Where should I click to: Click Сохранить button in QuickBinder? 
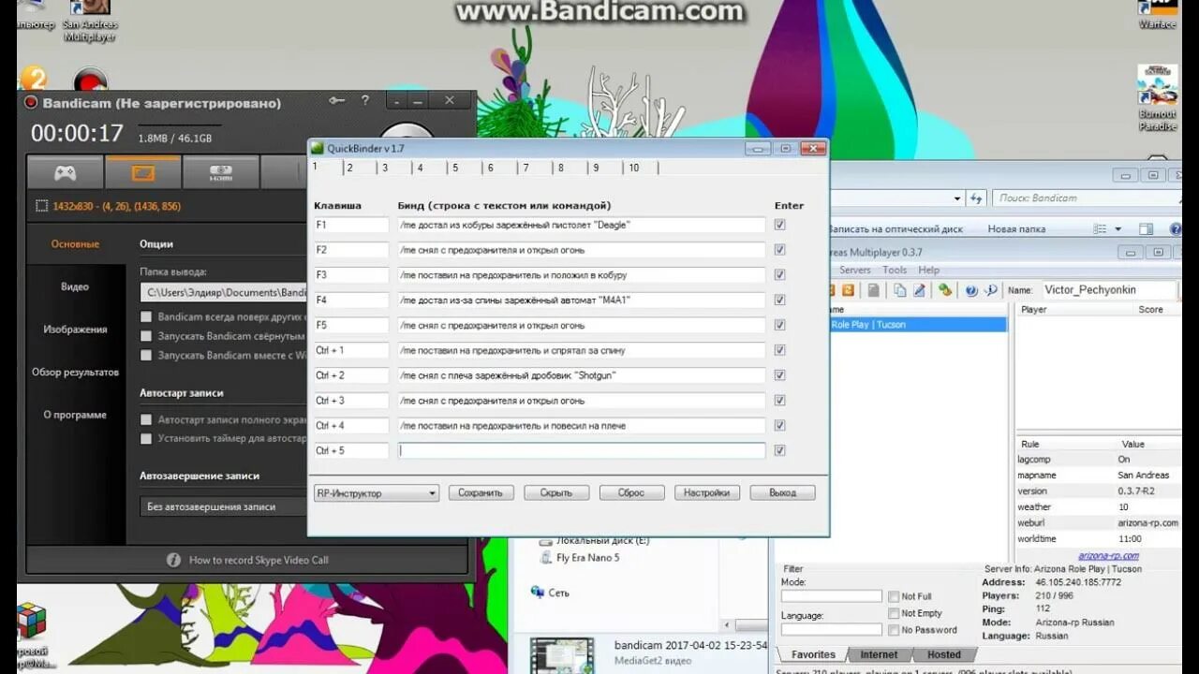[481, 492]
